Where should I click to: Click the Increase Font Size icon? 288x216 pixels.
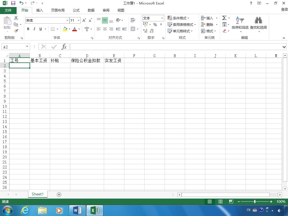click(x=84, y=20)
